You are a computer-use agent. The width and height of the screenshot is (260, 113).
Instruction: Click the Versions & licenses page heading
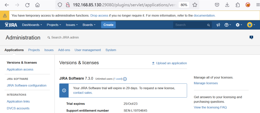click(x=79, y=63)
